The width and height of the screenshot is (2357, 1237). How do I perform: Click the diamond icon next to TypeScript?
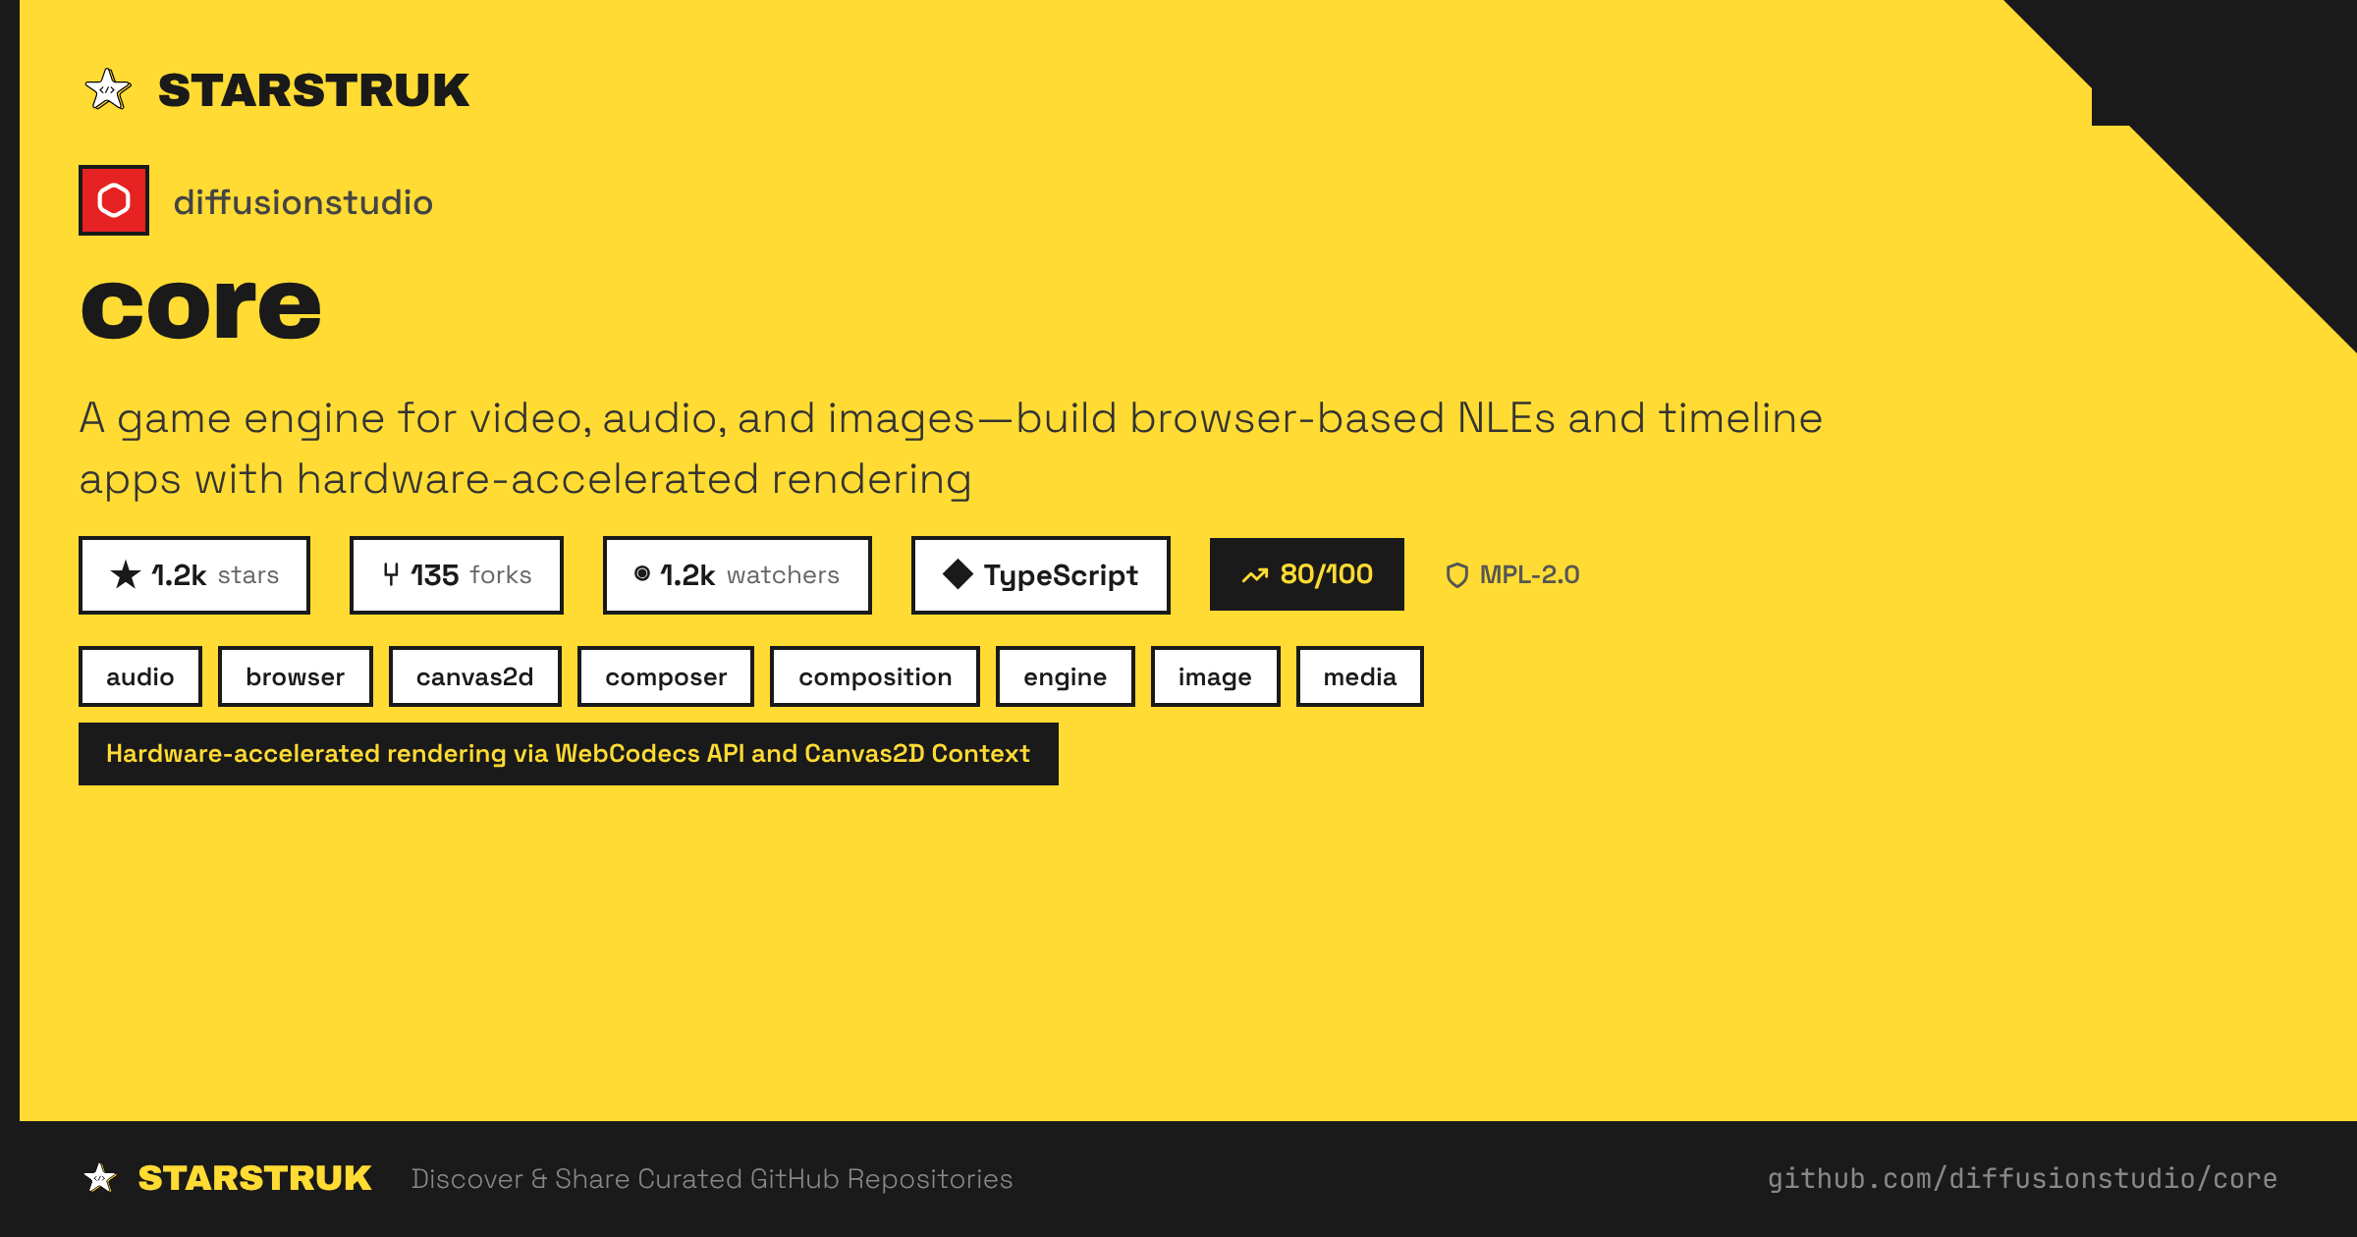point(958,574)
